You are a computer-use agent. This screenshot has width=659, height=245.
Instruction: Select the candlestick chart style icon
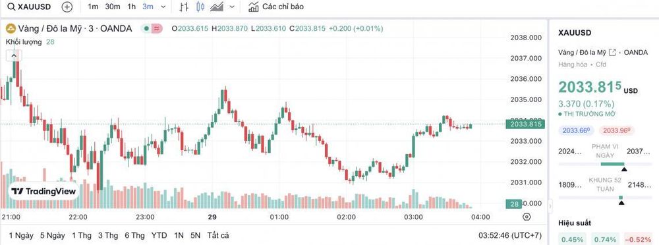point(200,7)
